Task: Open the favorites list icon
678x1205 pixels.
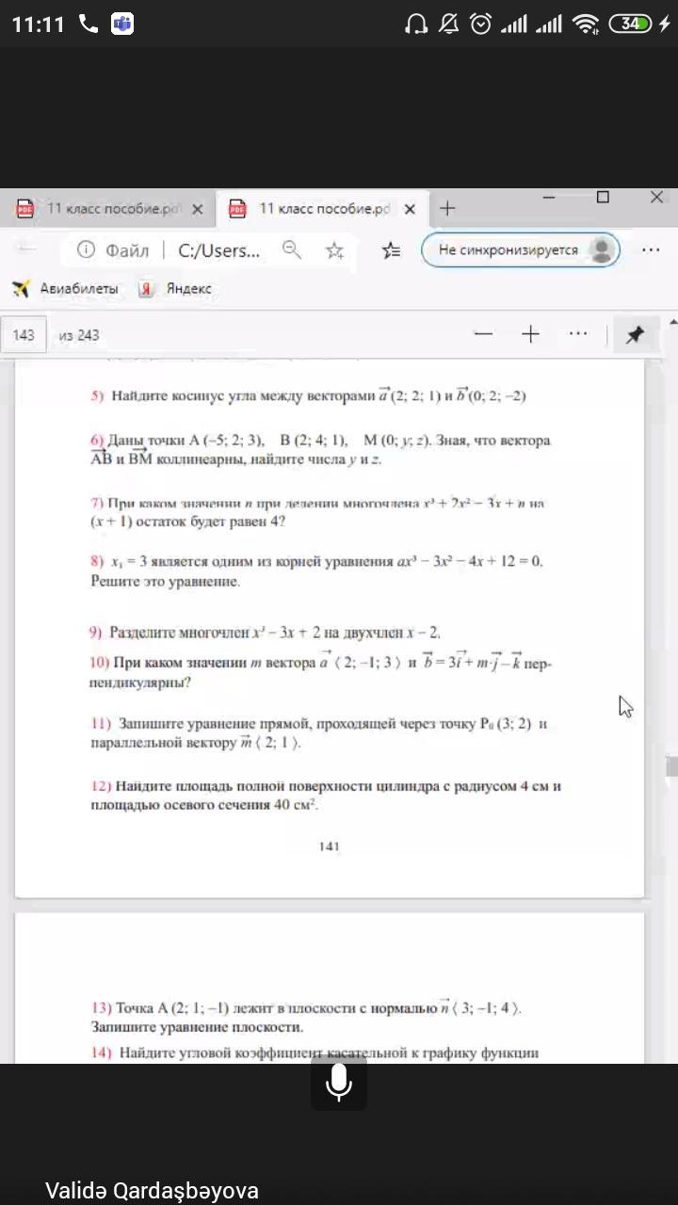Action: point(391,249)
